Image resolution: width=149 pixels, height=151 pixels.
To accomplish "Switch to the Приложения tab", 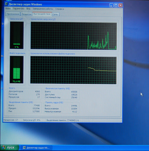I will tap(13, 14).
